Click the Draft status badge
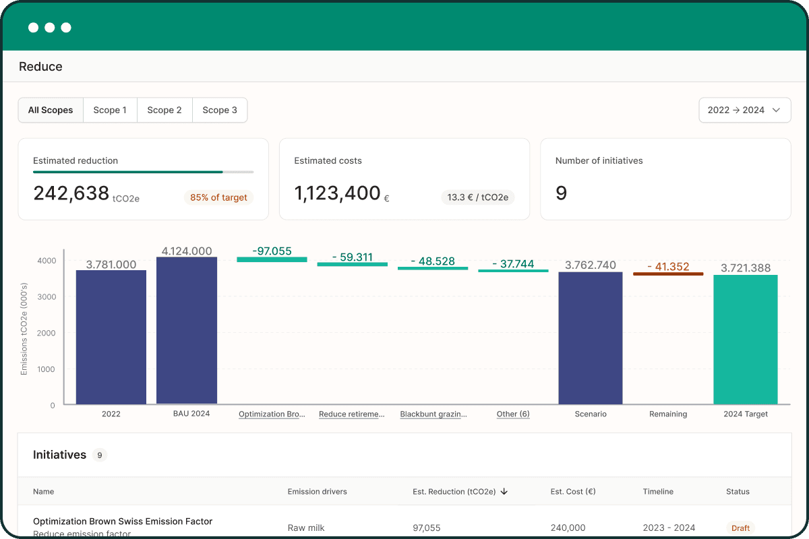This screenshot has height=539, width=809. [740, 528]
